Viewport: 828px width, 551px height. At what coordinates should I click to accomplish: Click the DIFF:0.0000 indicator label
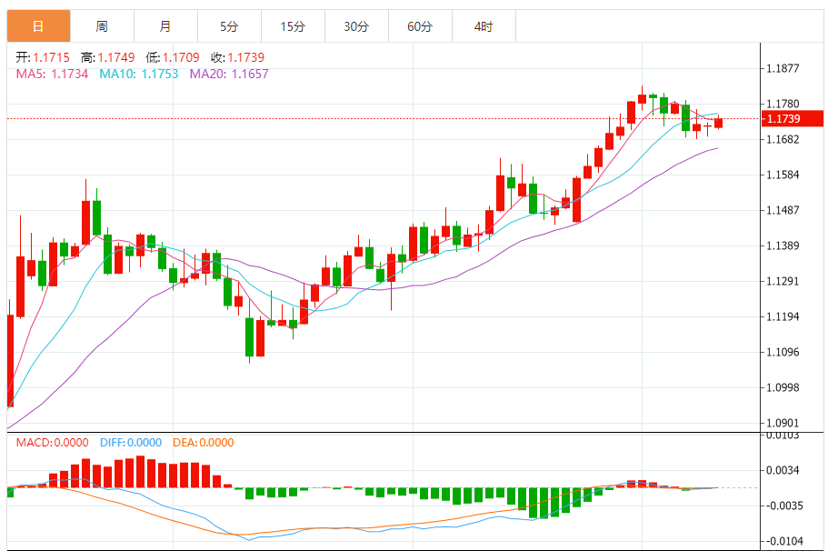point(131,443)
